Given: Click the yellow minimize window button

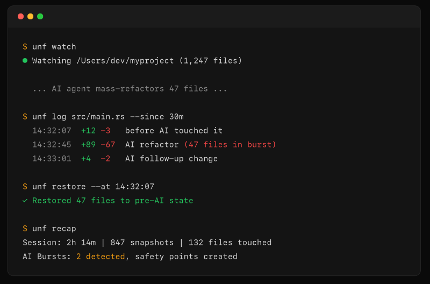Looking at the screenshot, I should click(x=30, y=16).
